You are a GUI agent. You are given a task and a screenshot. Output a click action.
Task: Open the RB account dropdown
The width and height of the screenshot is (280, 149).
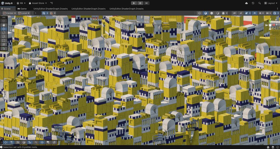click(x=21, y=3)
